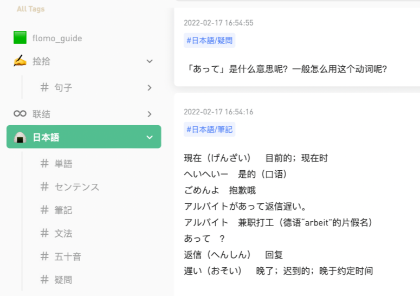Collapse the 捡拾 tag group chevron
Image resolution: width=420 pixels, height=296 pixels.
[x=150, y=61]
